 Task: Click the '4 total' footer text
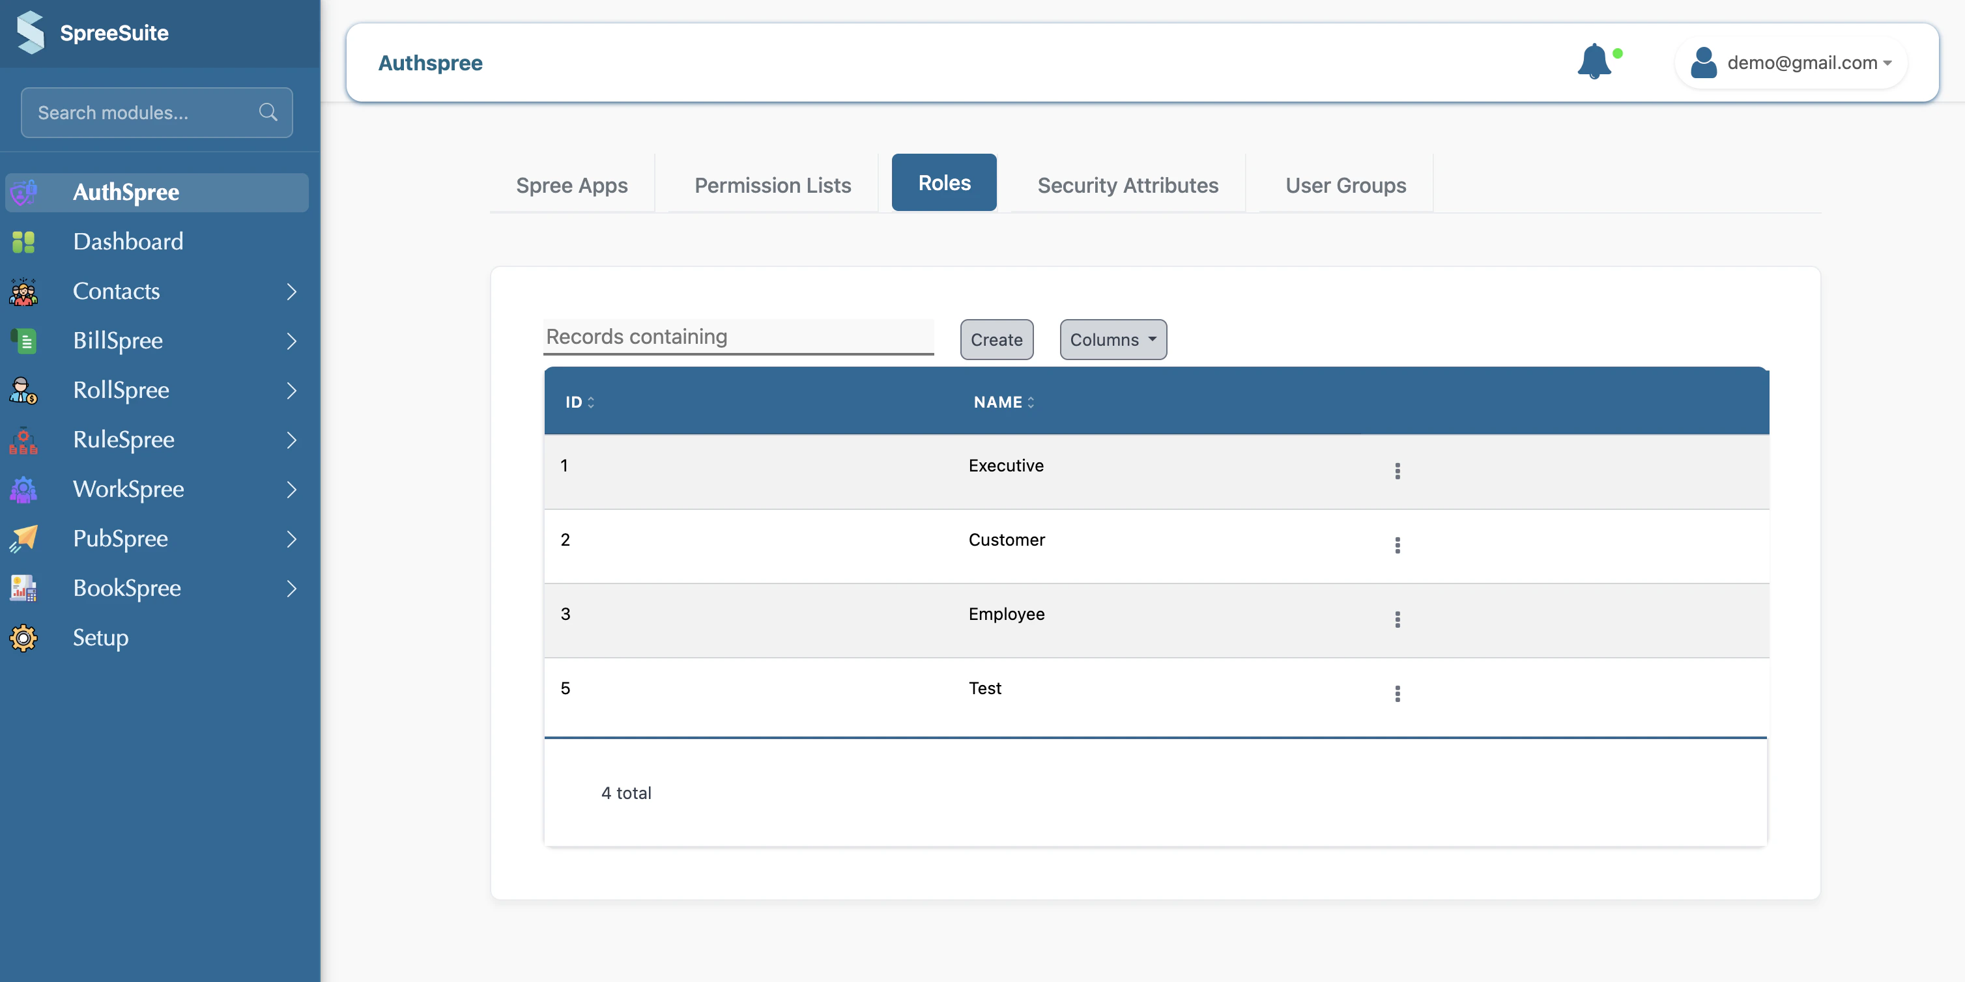pyautogui.click(x=626, y=793)
